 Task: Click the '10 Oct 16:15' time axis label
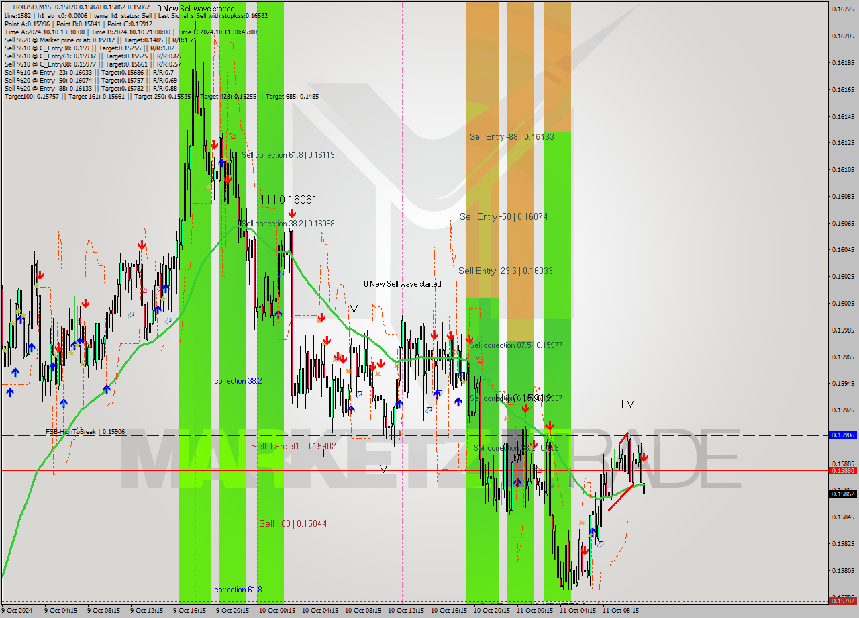pos(448,611)
